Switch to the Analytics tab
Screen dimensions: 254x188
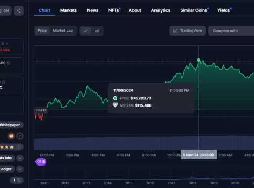pos(161,10)
